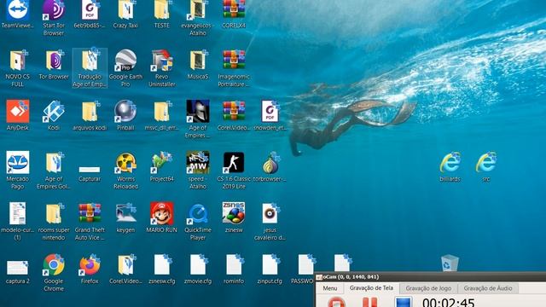Open the Recycle Bin

tap(450, 264)
